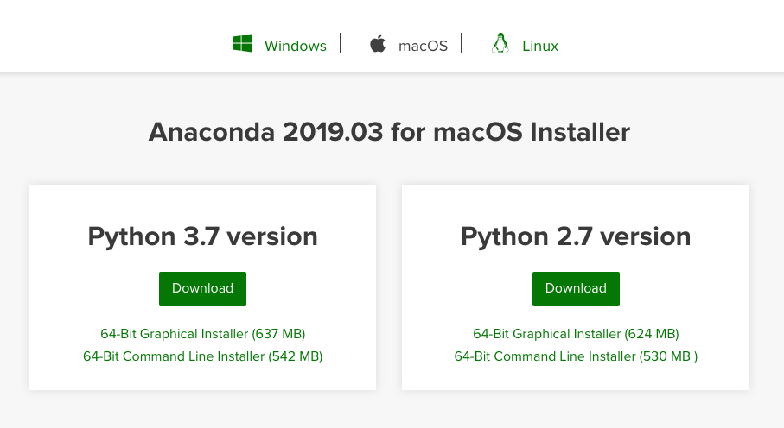This screenshot has width=784, height=428.
Task: Download the Python 3.7 version installer
Action: [202, 288]
